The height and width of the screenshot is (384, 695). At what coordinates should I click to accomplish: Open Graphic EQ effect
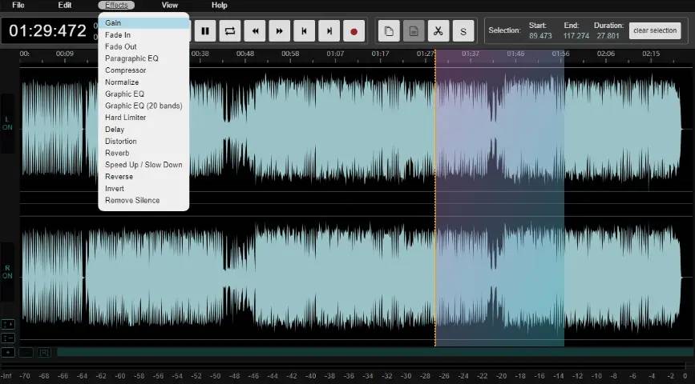click(143, 94)
